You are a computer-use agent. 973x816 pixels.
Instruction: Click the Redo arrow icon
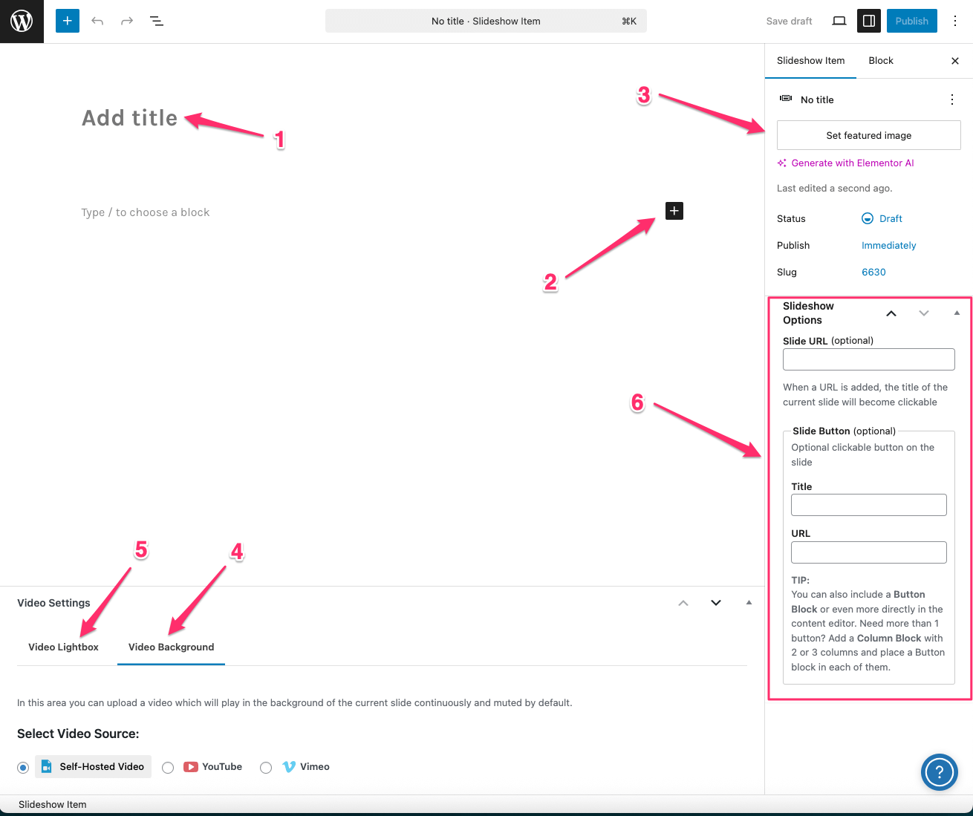click(x=127, y=21)
